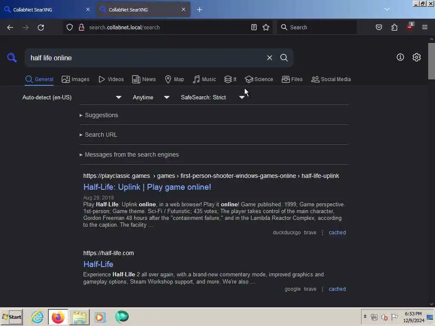435x326 pixels.
Task: Close the first CollabNet SearXNG tab
Action: (x=88, y=9)
